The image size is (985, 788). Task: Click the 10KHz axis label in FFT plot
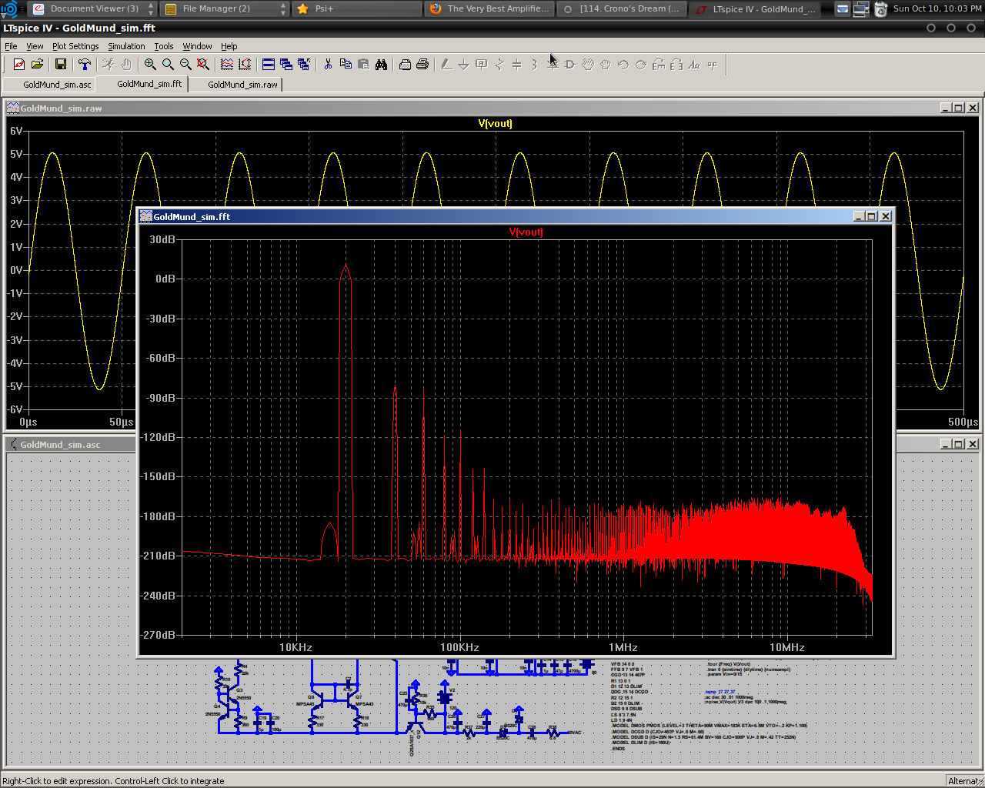[x=295, y=647]
